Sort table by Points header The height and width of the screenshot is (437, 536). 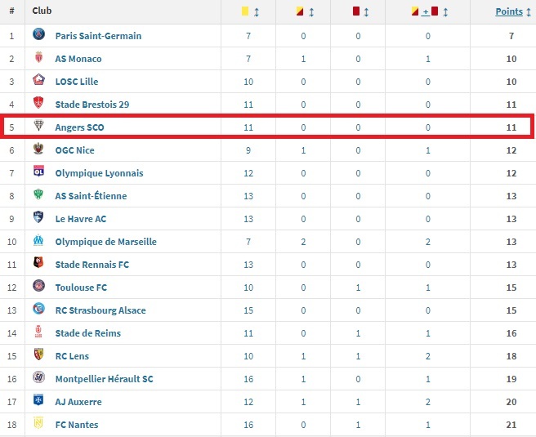pos(509,11)
